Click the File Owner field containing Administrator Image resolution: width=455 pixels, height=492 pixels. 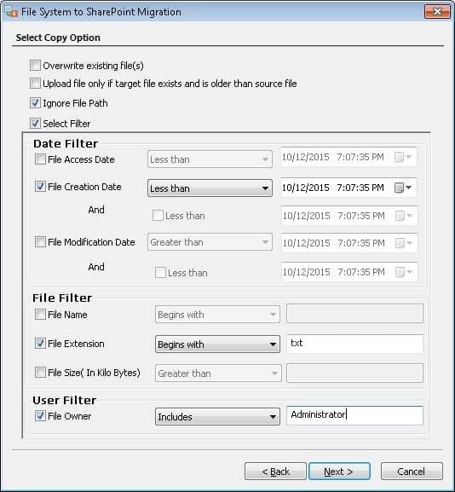point(354,416)
